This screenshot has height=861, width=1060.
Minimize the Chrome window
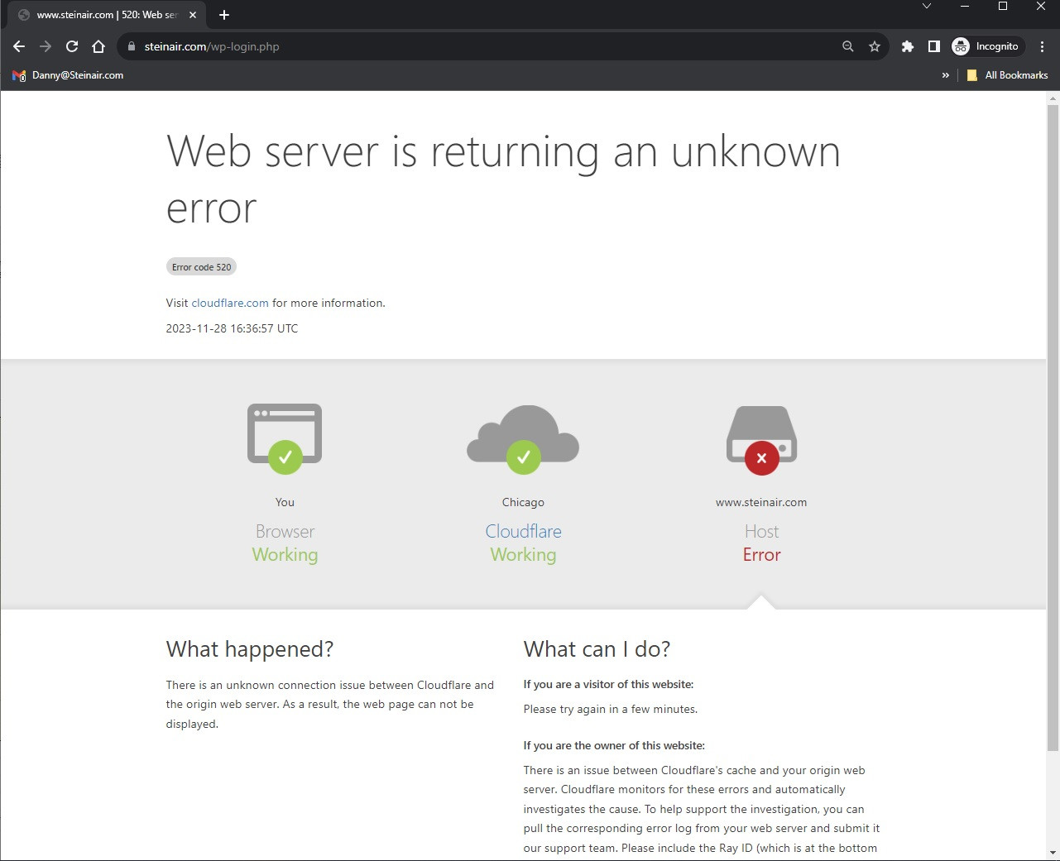click(x=965, y=7)
